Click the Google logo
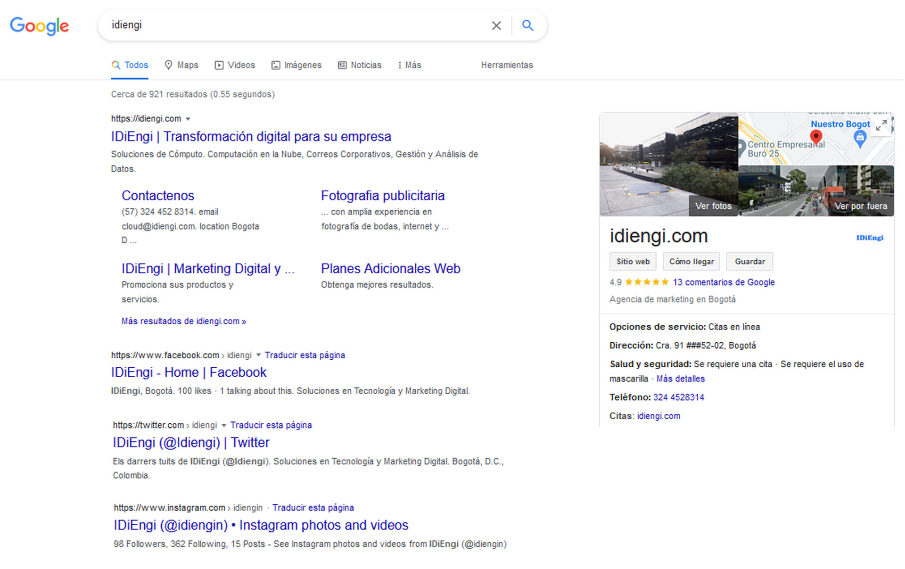The image size is (905, 569). [39, 26]
